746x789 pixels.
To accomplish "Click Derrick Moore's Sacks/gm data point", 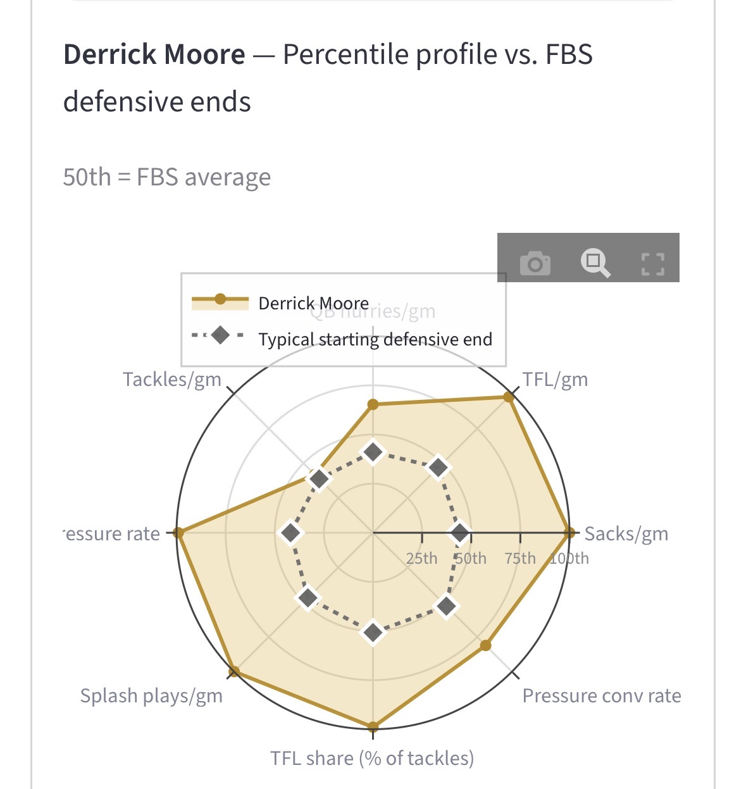I will [x=569, y=533].
